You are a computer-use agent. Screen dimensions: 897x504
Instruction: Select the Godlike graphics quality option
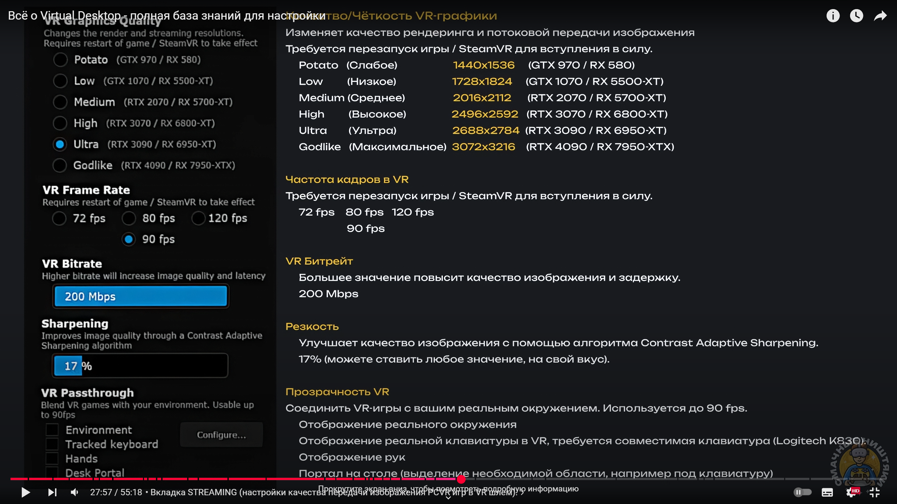click(60, 165)
